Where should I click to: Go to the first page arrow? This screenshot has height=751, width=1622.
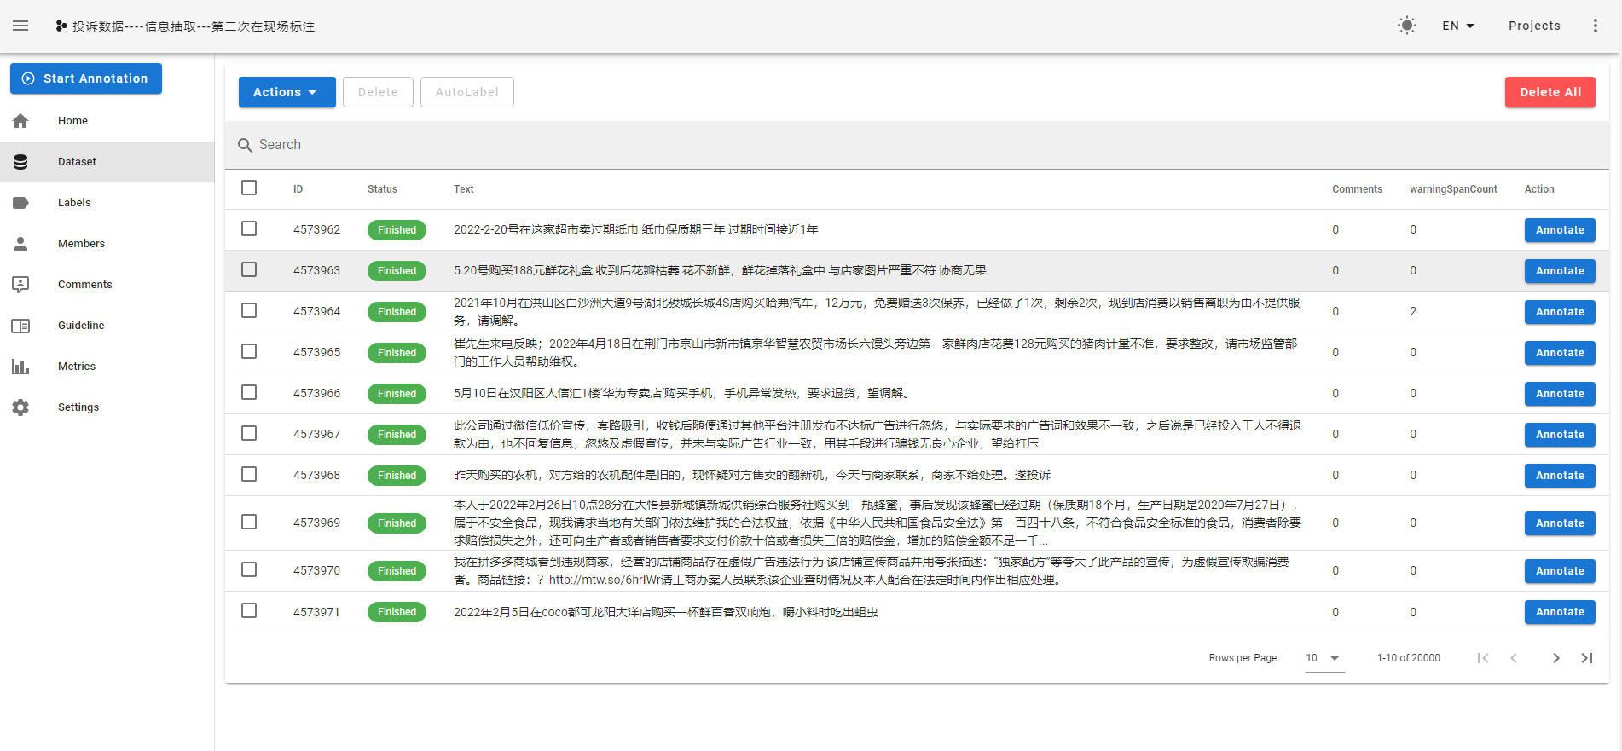(1483, 658)
